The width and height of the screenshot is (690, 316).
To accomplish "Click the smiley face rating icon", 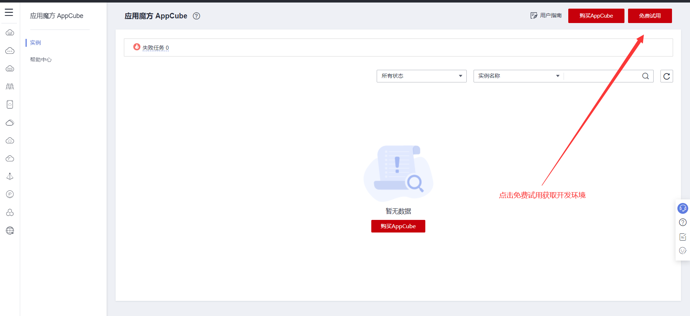I will [x=683, y=250].
